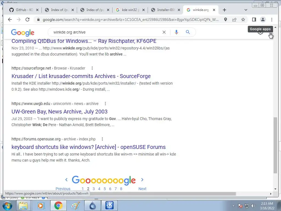The image size is (281, 211).
Task: Submit search with the magnifier icon
Action: coord(188,32)
